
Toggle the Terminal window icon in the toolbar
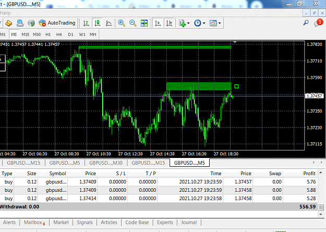click(x=20, y=23)
